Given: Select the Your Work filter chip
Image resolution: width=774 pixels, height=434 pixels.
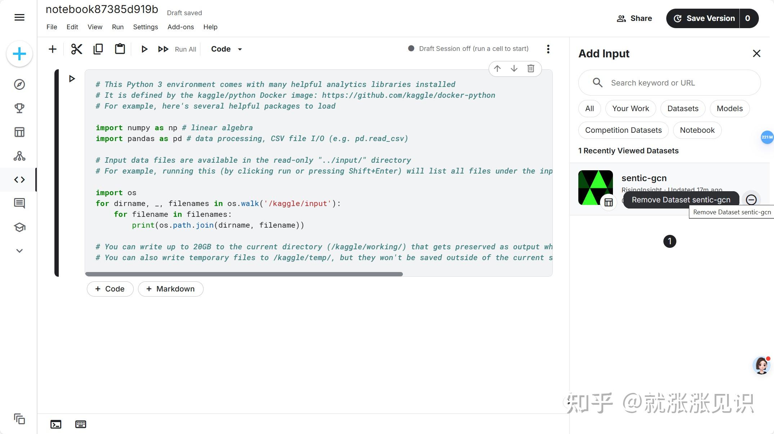Looking at the screenshot, I should (631, 109).
